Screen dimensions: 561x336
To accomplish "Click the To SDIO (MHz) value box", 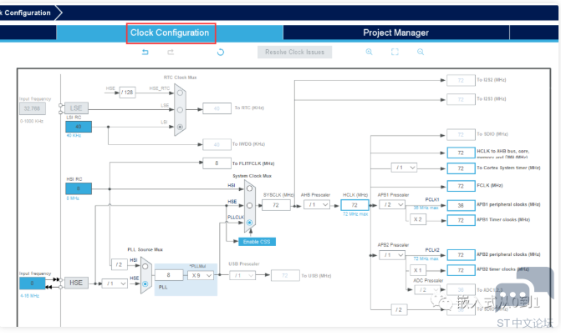I will [461, 134].
